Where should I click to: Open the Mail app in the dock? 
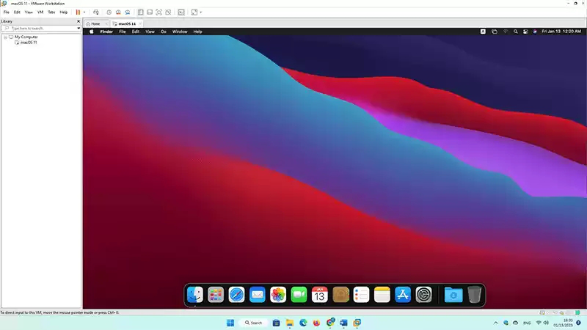pyautogui.click(x=258, y=295)
